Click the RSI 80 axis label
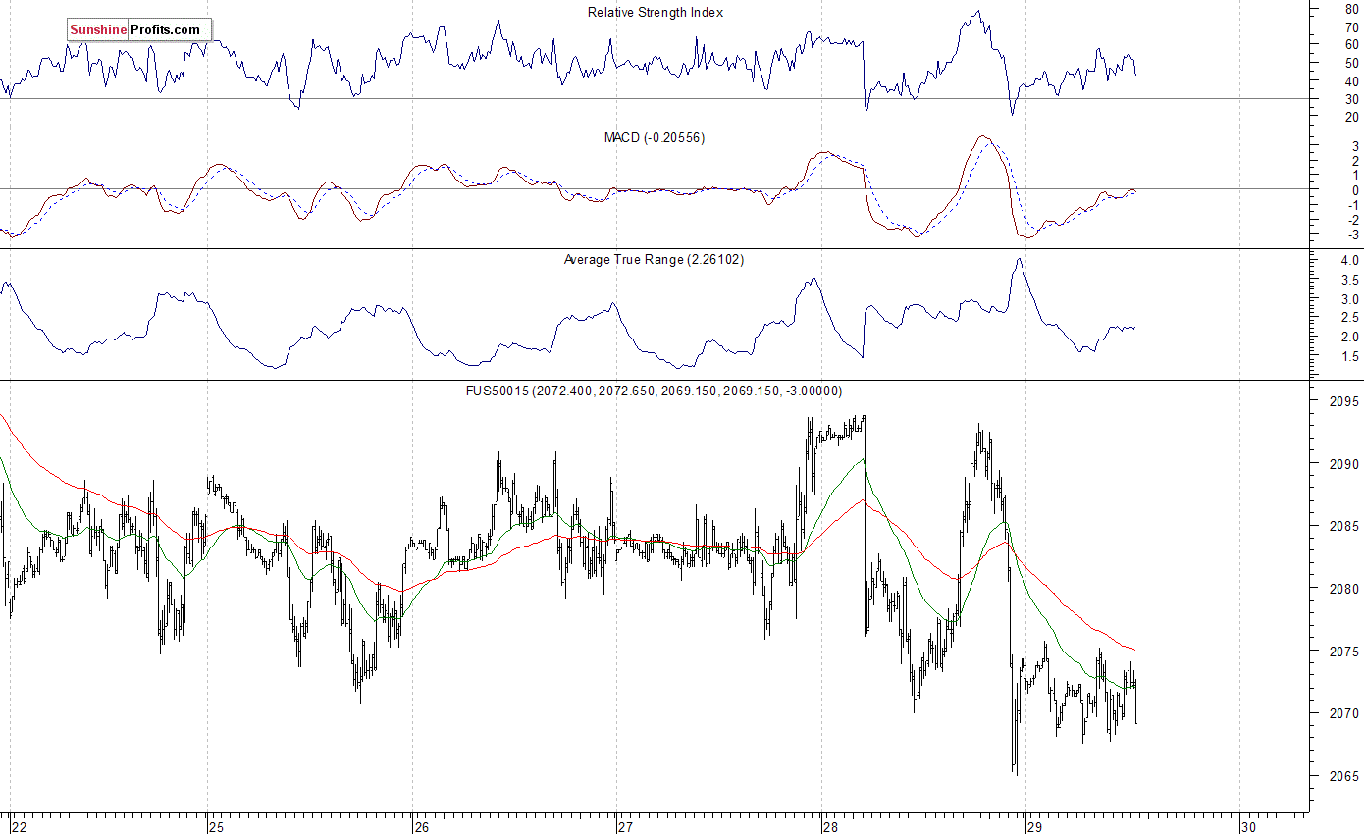The height and width of the screenshot is (834, 1364). pyautogui.click(x=1351, y=9)
